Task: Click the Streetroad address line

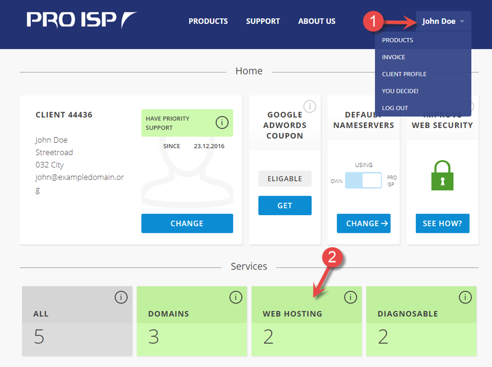Action: 54,152
